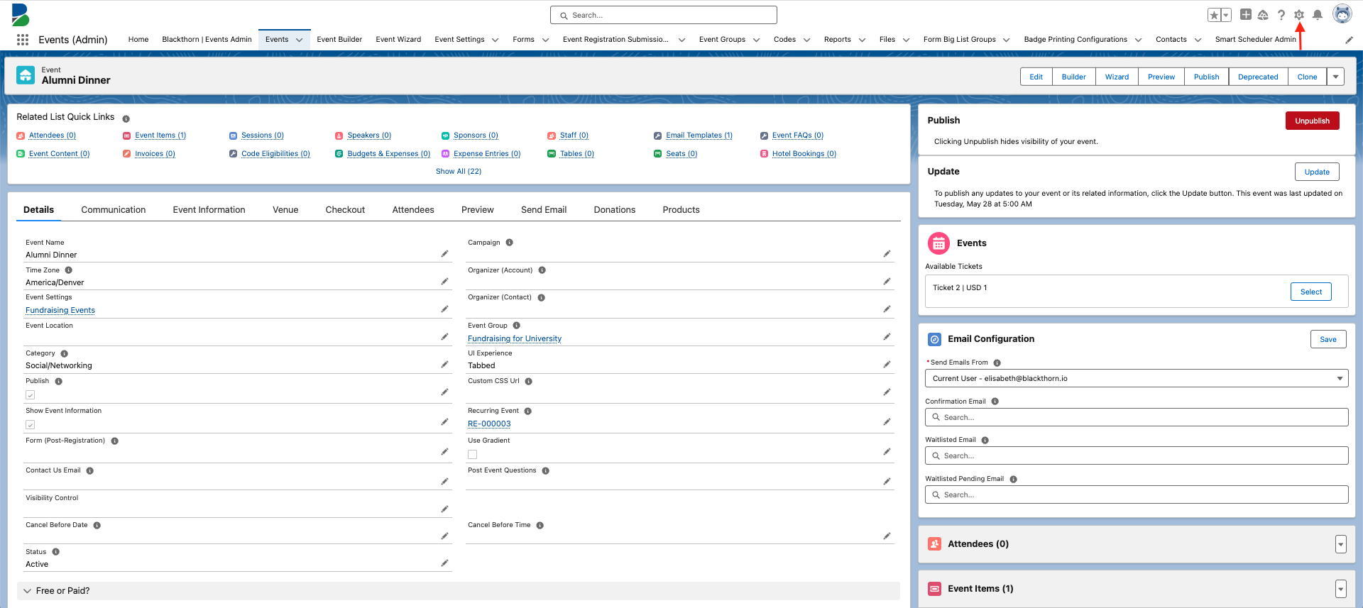Image resolution: width=1363 pixels, height=608 pixels.
Task: Open Show All (22) quick links
Action: [x=459, y=172]
